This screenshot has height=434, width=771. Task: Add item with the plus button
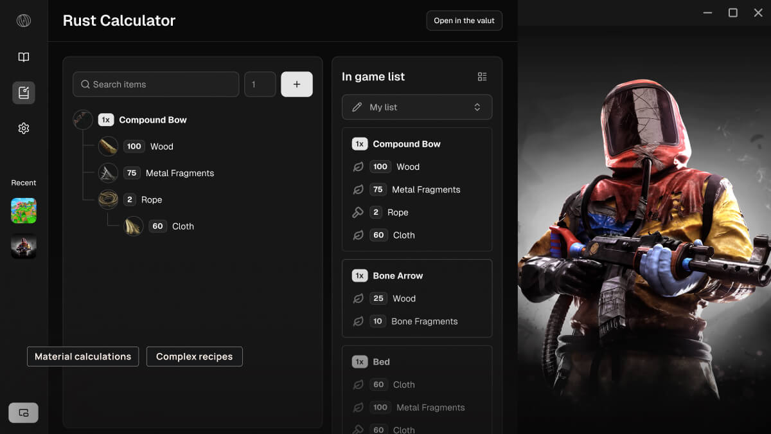297,84
